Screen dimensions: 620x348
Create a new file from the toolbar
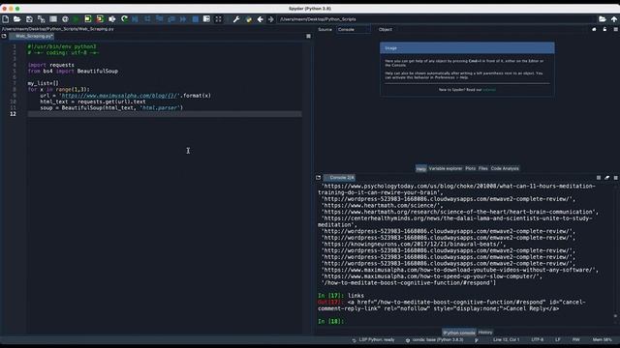(x=6, y=19)
